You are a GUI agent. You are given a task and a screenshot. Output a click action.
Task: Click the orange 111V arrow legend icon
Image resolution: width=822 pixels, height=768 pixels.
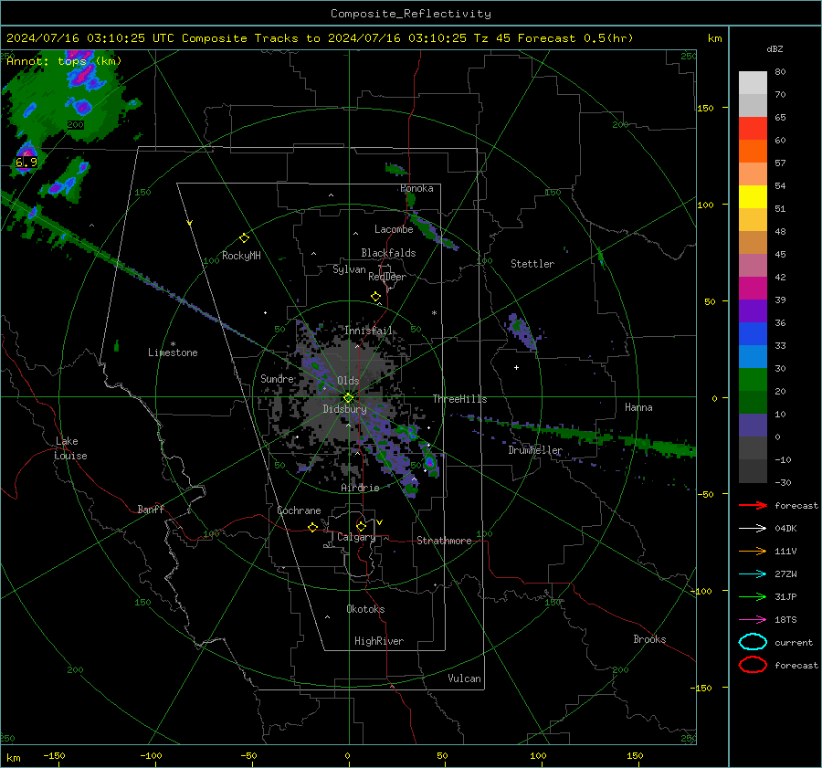click(753, 551)
